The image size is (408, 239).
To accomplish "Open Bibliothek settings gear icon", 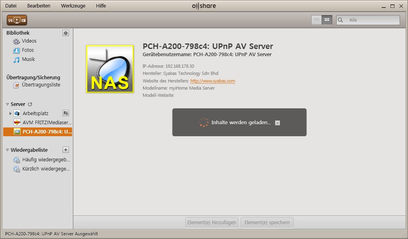I will [66, 33].
